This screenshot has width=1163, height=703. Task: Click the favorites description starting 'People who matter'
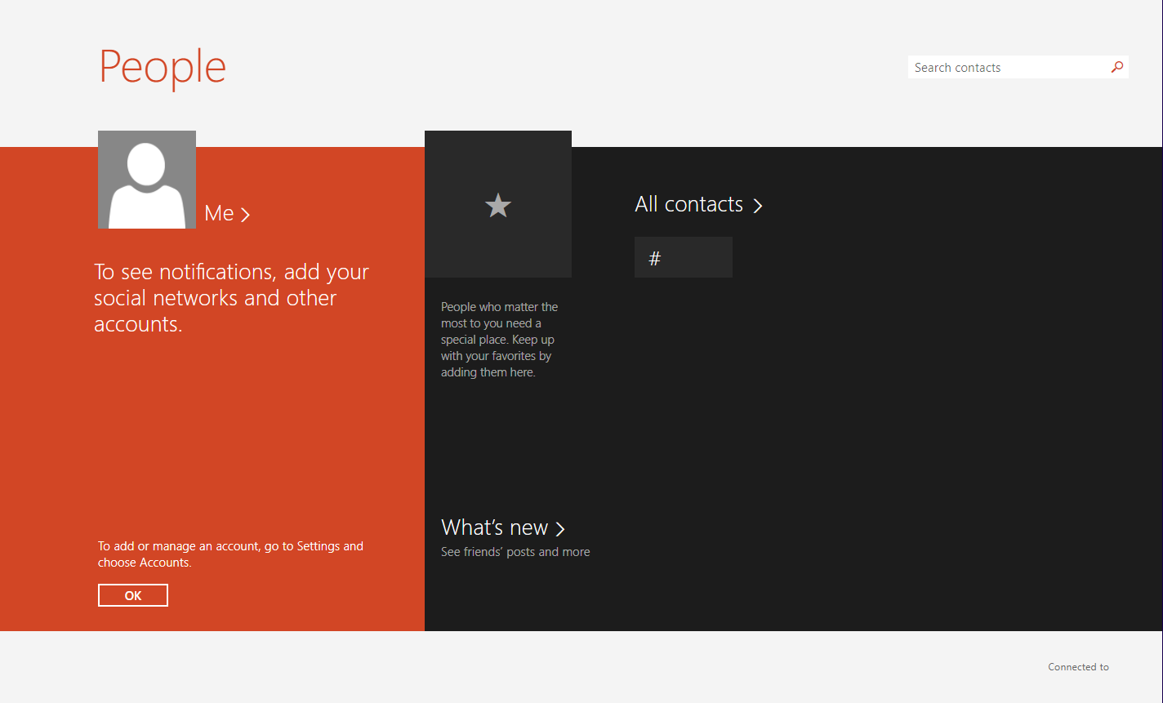(x=499, y=340)
